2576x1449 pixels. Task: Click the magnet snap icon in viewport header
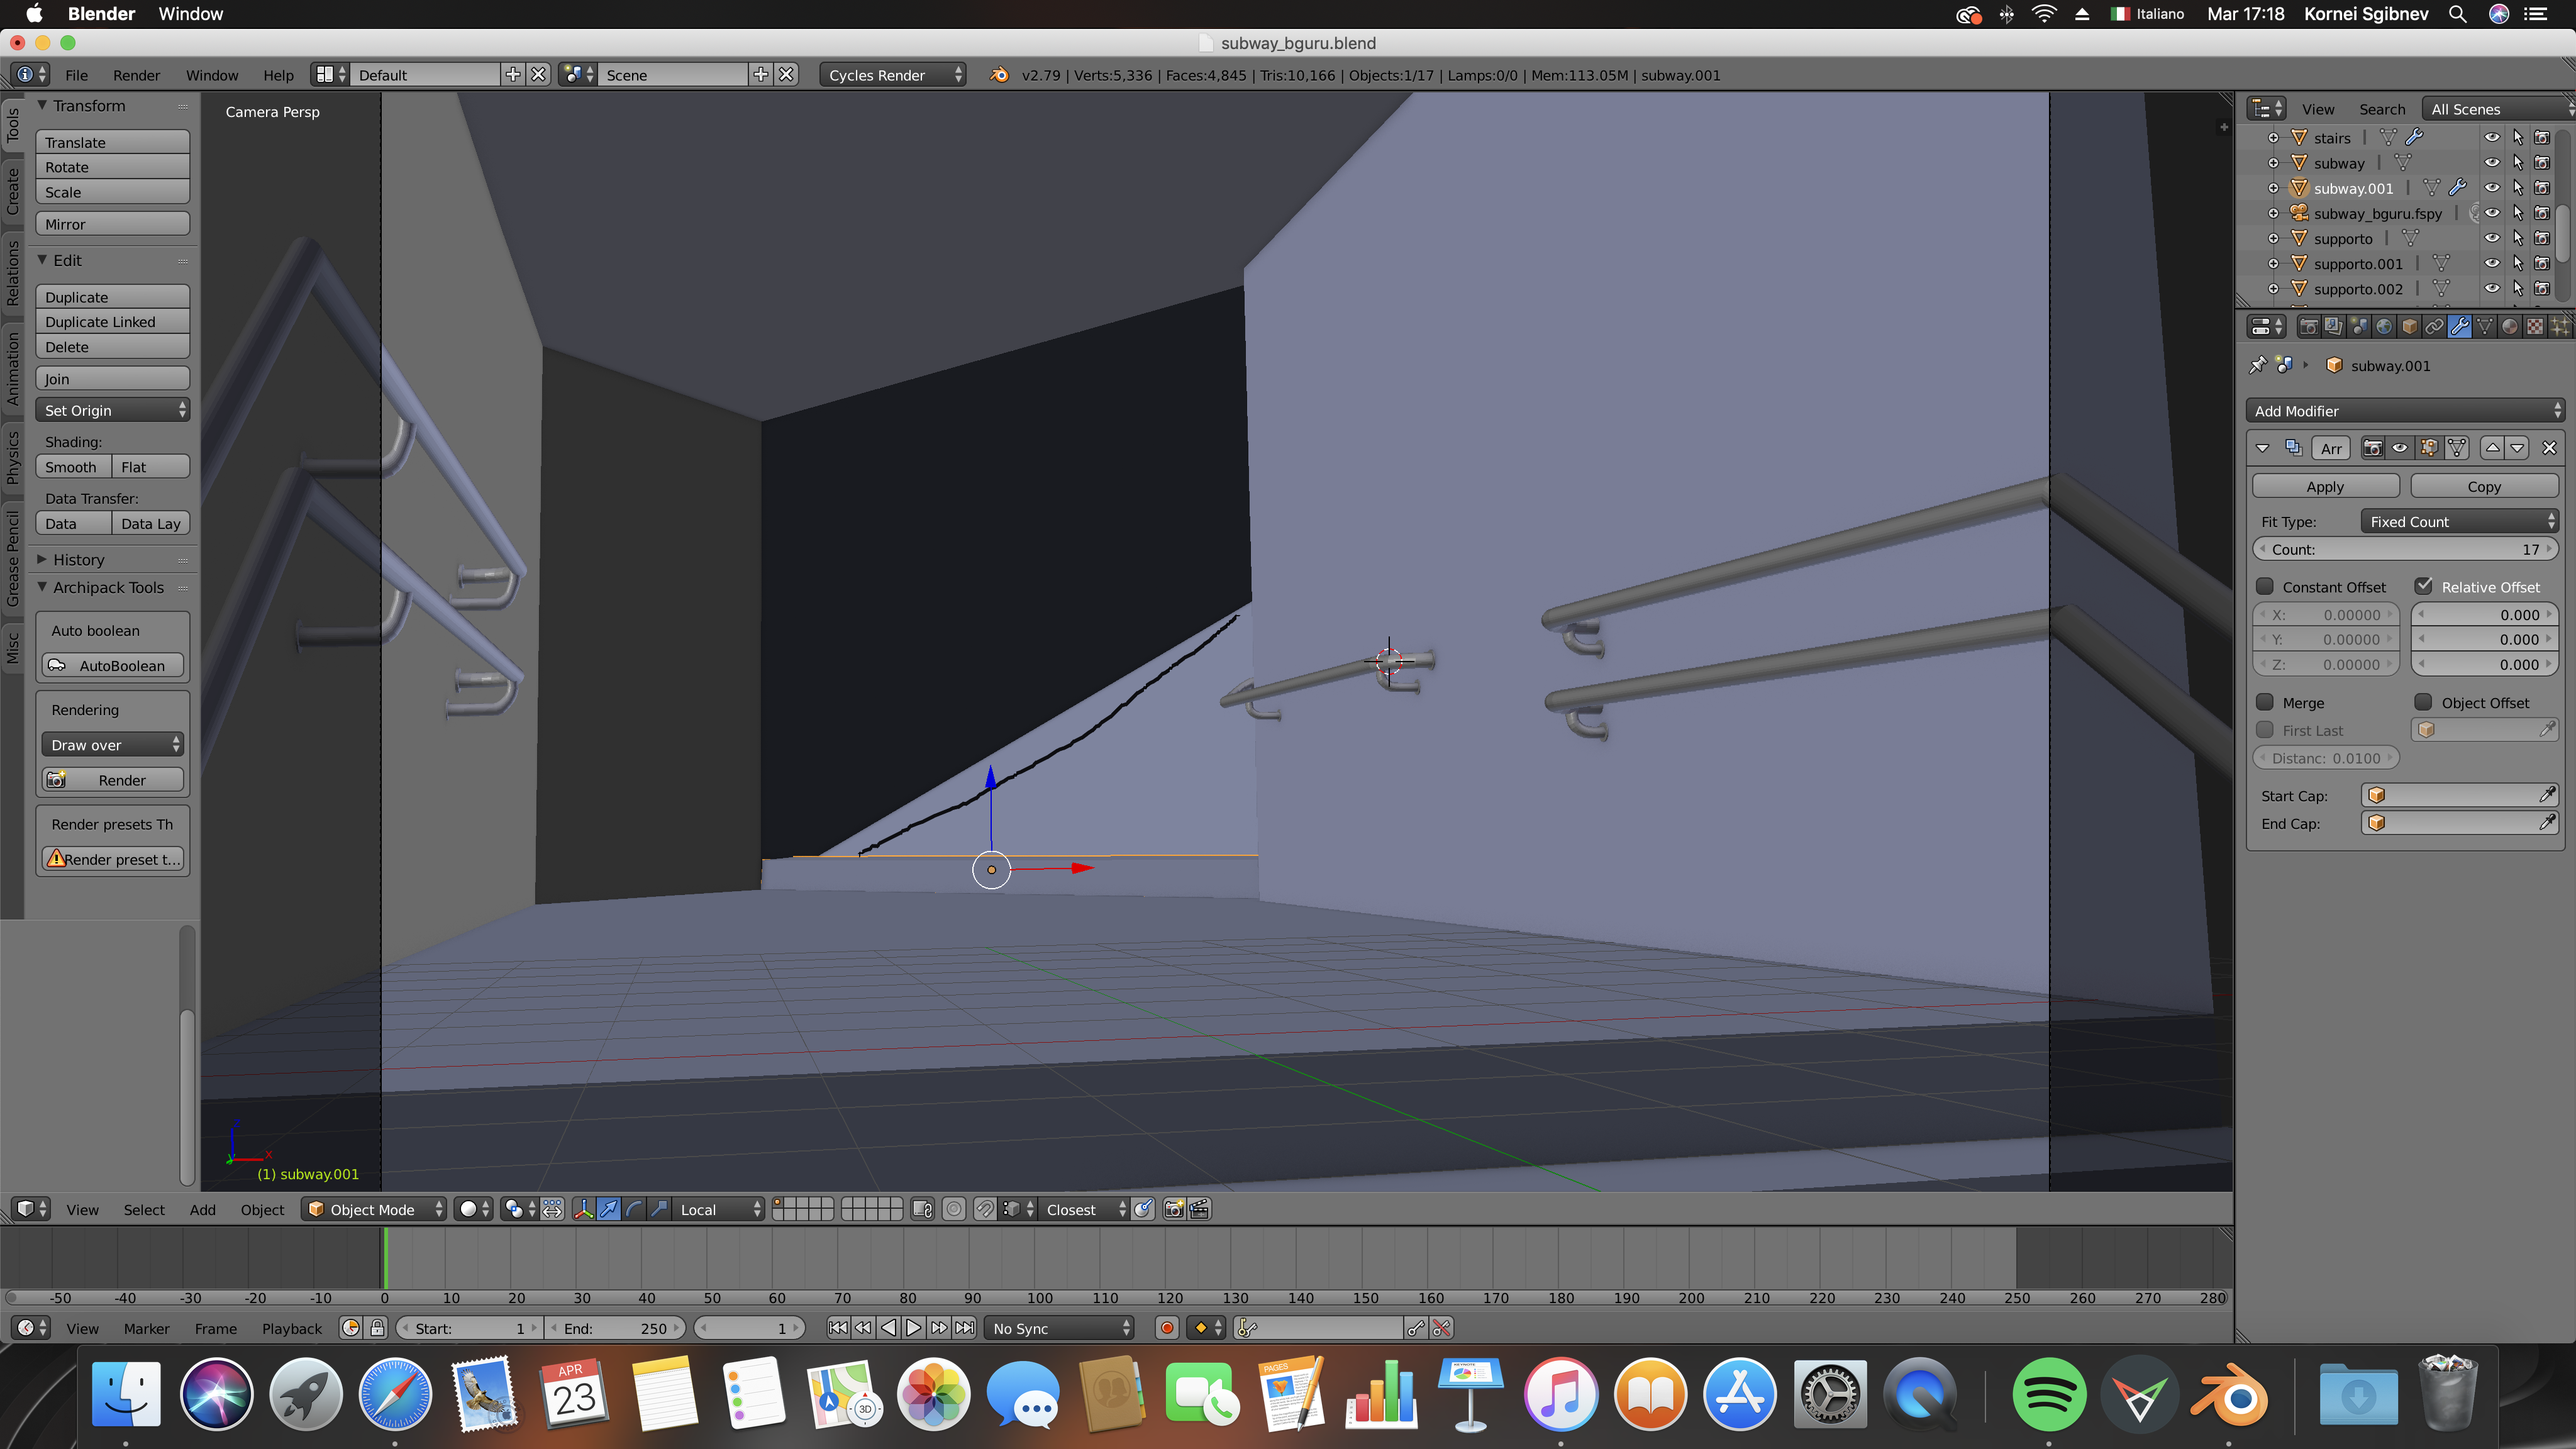[x=985, y=1209]
